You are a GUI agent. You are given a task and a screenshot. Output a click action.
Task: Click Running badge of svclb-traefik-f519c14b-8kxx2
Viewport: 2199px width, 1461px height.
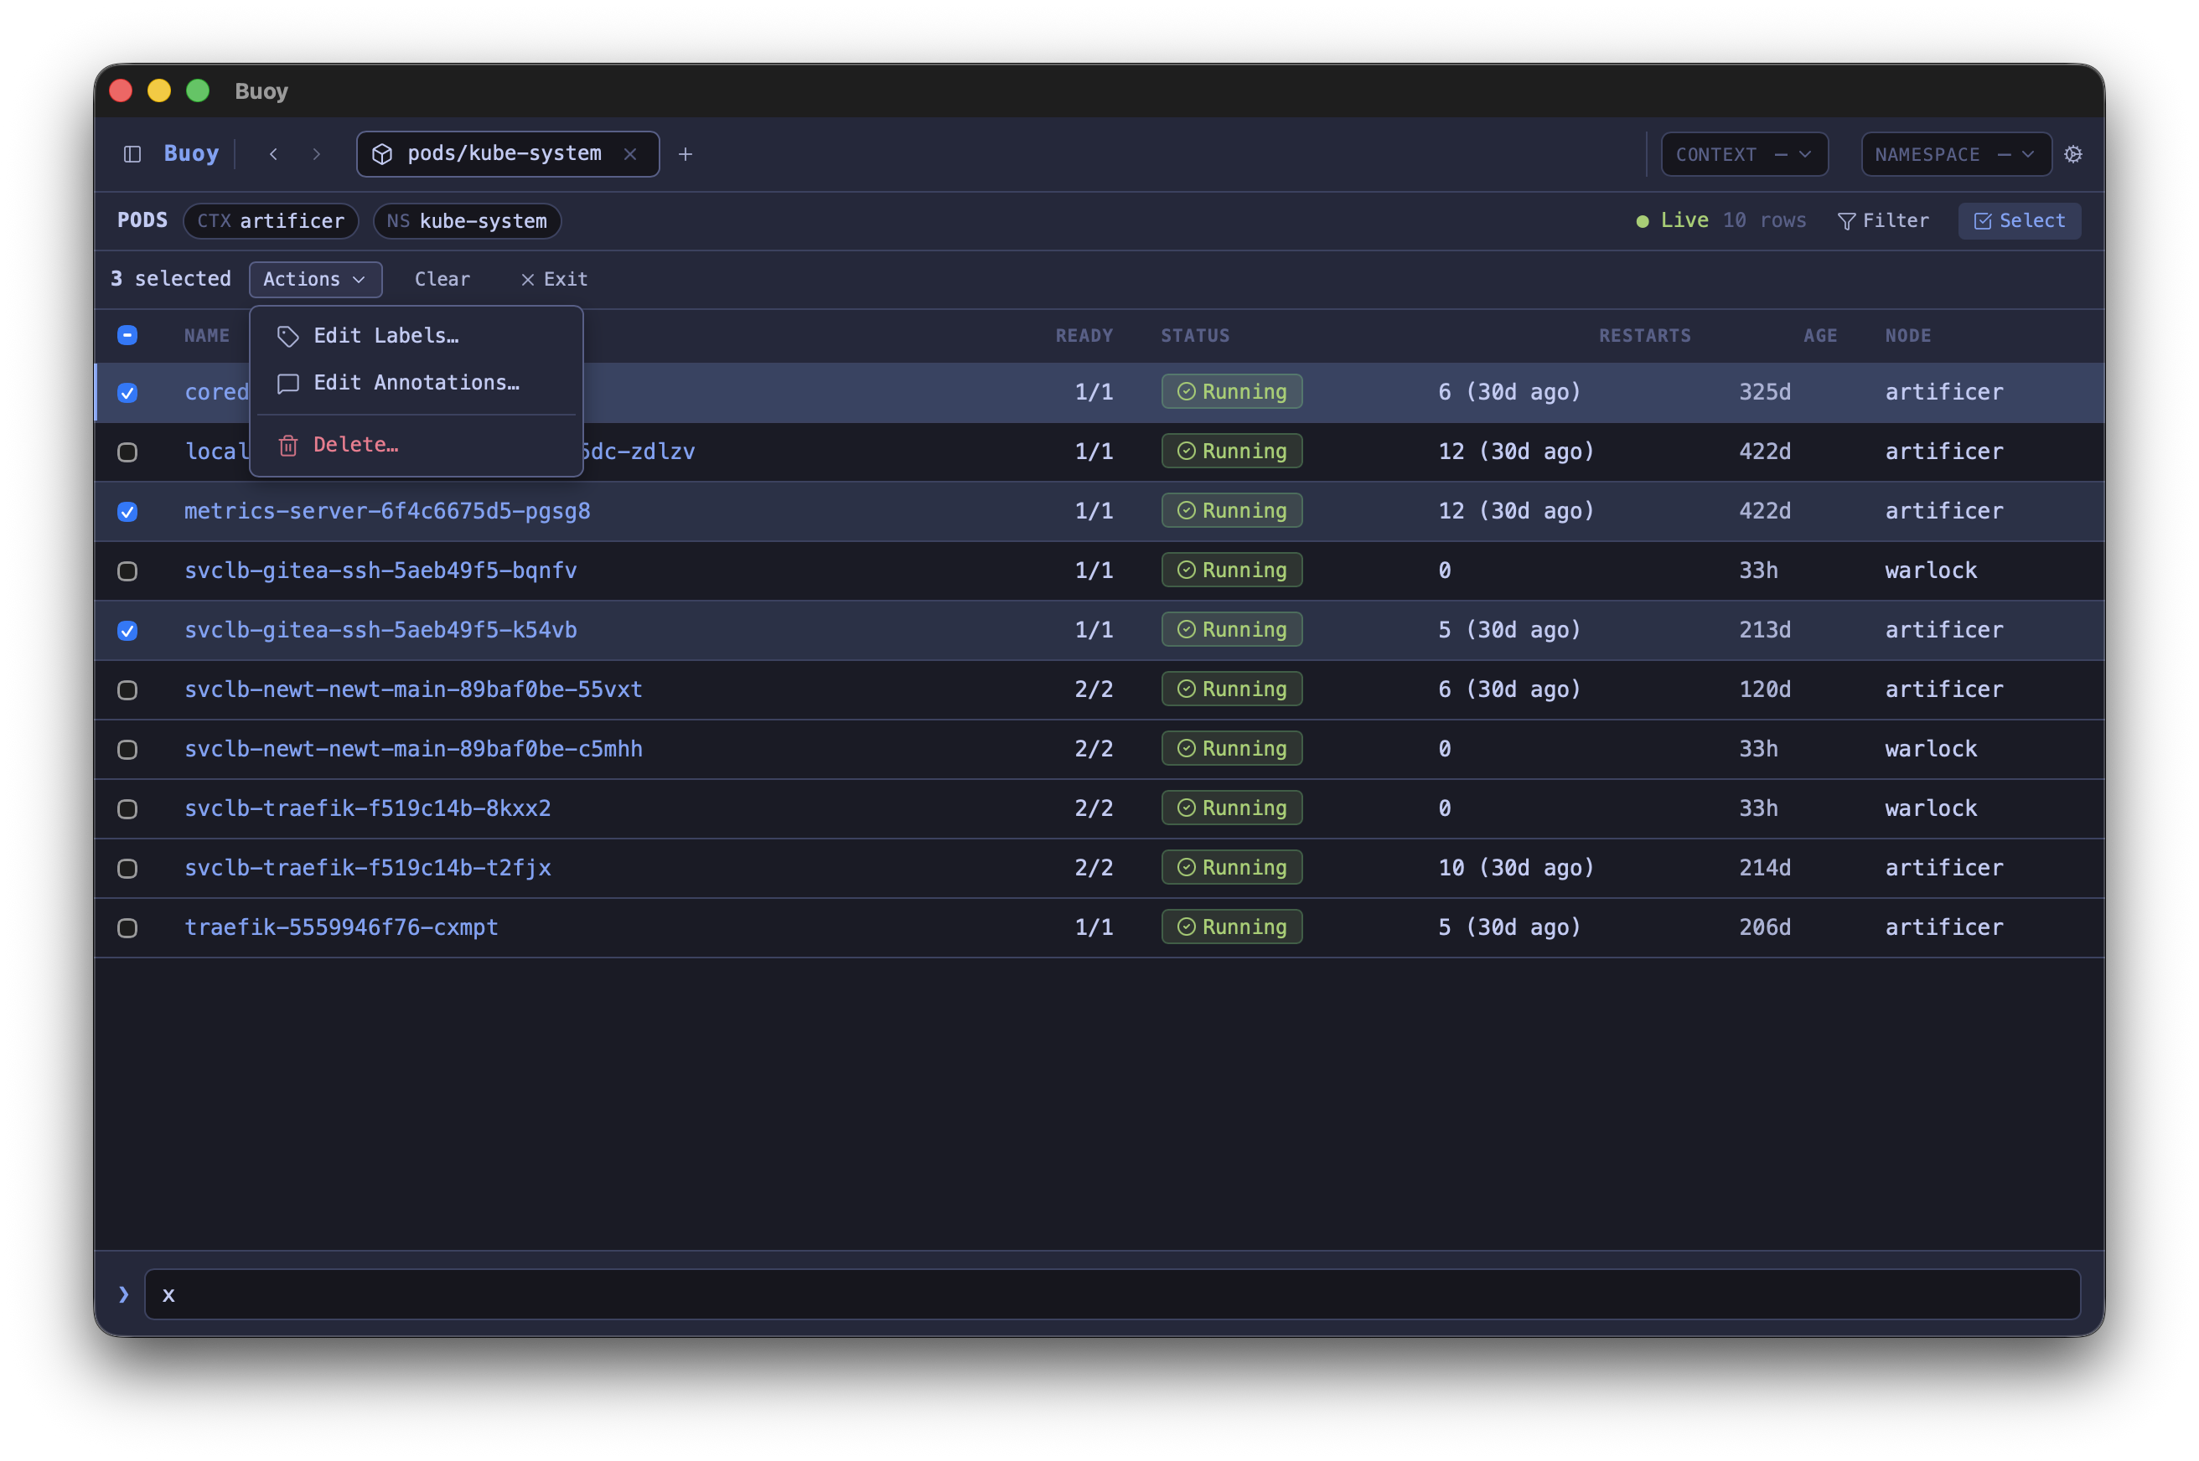click(x=1231, y=808)
